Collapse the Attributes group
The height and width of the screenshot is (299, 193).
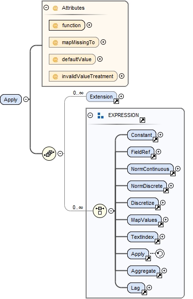click(46, 8)
